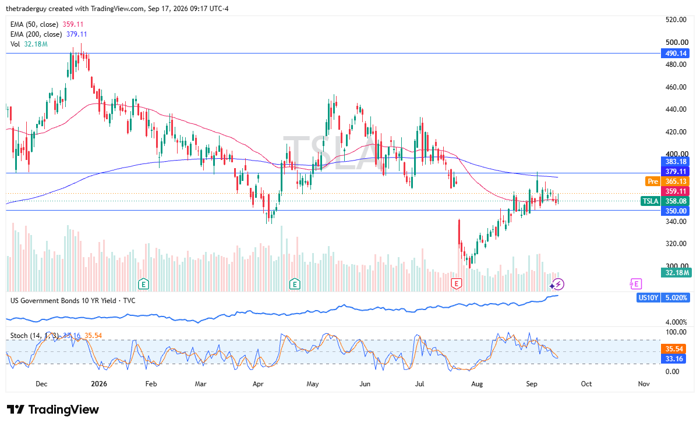This screenshot has height=427, width=700.
Task: Click the Mar label on time axis
Action: [201, 384]
